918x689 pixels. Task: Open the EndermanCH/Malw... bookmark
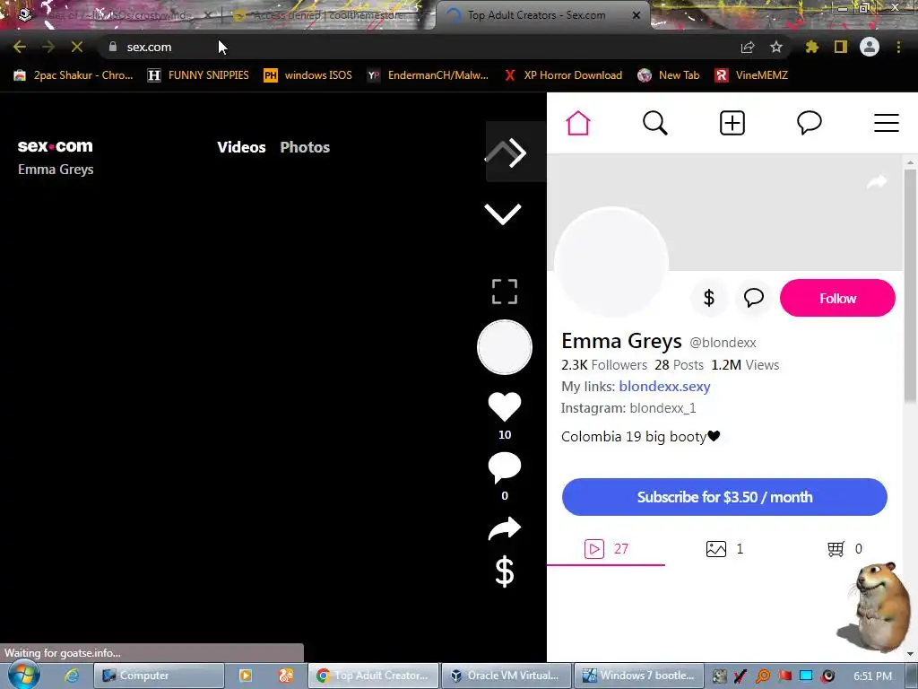coord(428,75)
